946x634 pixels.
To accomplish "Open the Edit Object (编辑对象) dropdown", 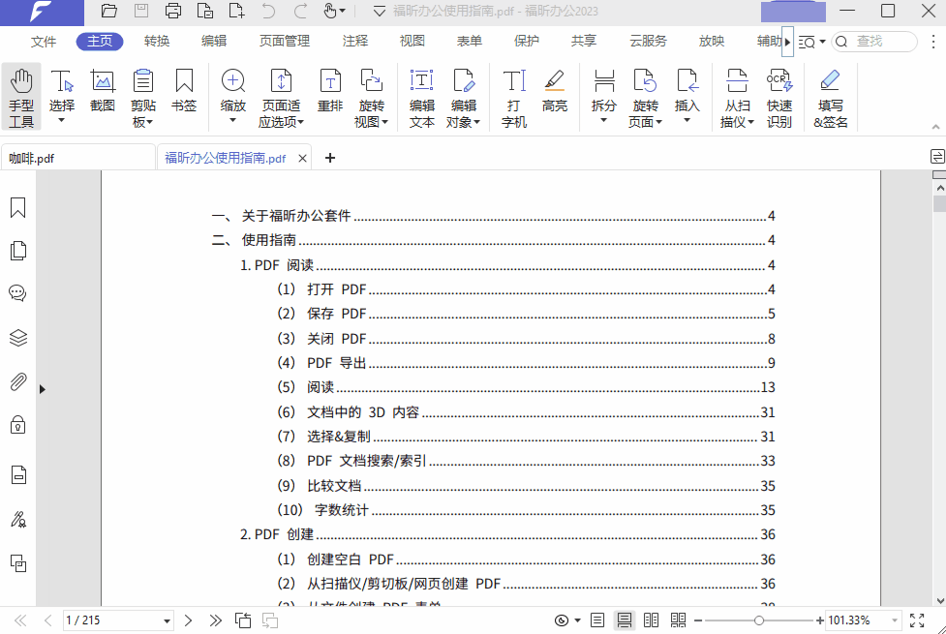I will tap(464, 97).
